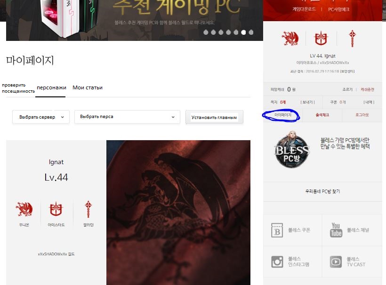Click the 로그아웃 logout button

coord(362,115)
